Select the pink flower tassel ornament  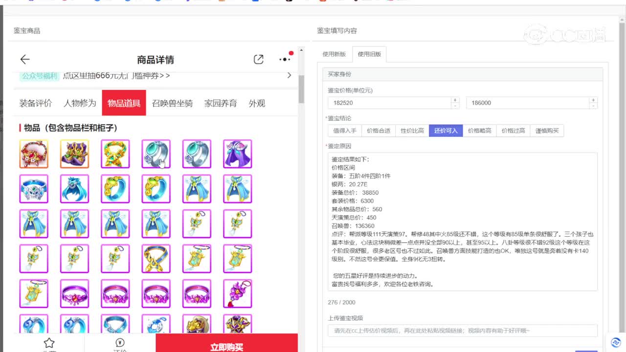pyautogui.click(x=238, y=293)
